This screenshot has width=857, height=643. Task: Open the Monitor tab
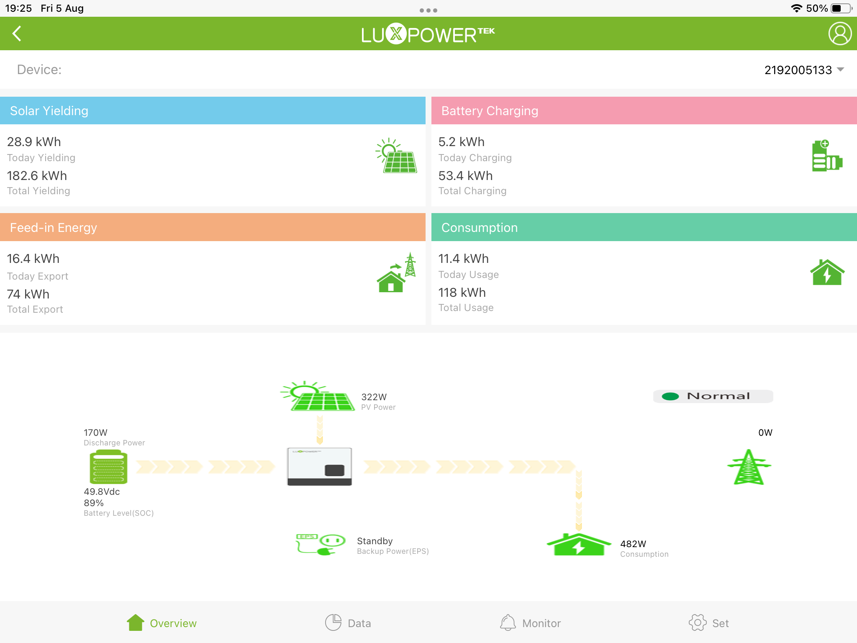(530, 623)
